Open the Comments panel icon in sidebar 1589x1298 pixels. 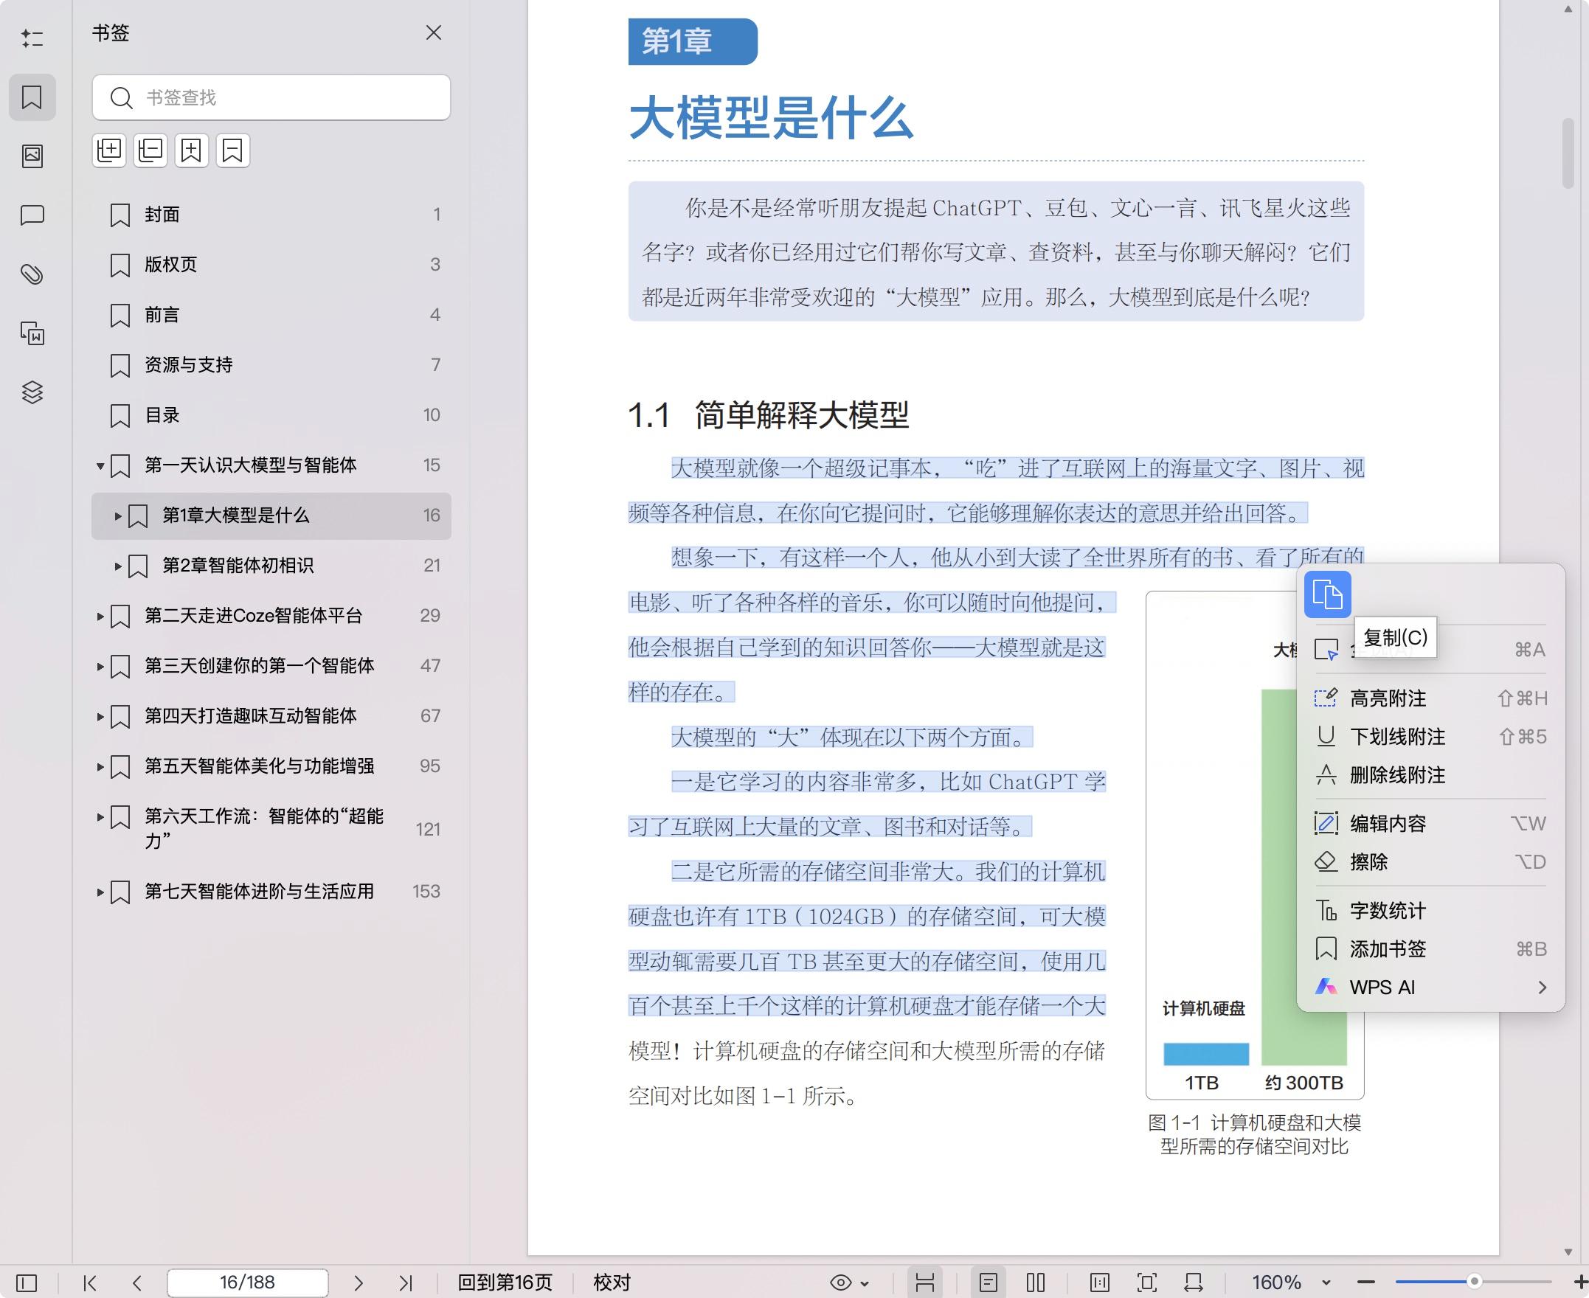32,215
